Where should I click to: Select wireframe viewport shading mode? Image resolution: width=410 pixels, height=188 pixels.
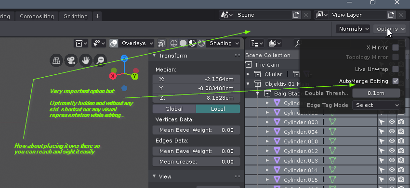174,43
